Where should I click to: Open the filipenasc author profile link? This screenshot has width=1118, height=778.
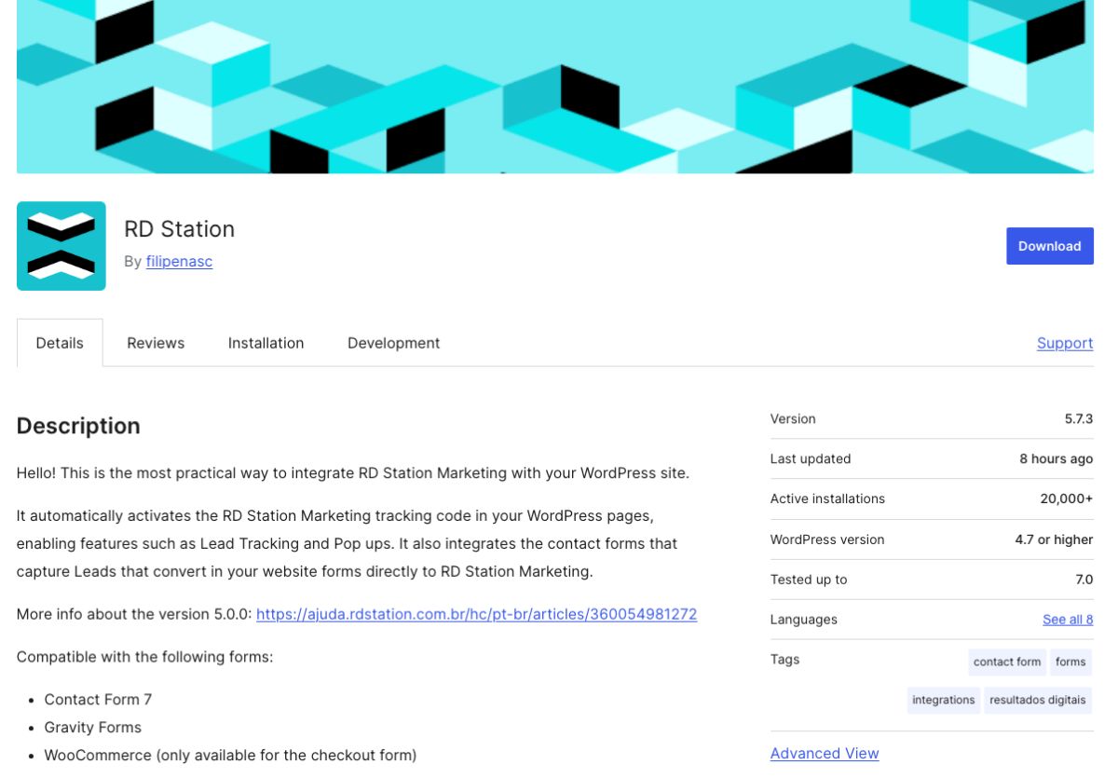tap(179, 262)
